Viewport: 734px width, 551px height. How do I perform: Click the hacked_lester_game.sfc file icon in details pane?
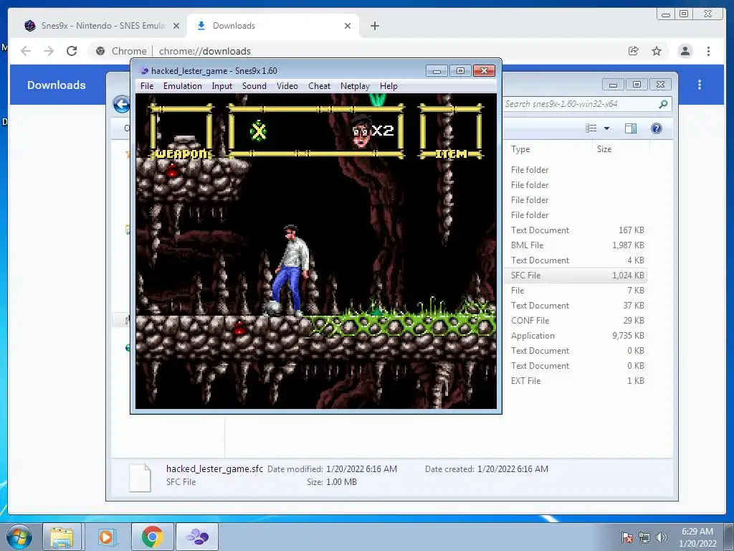pos(140,477)
